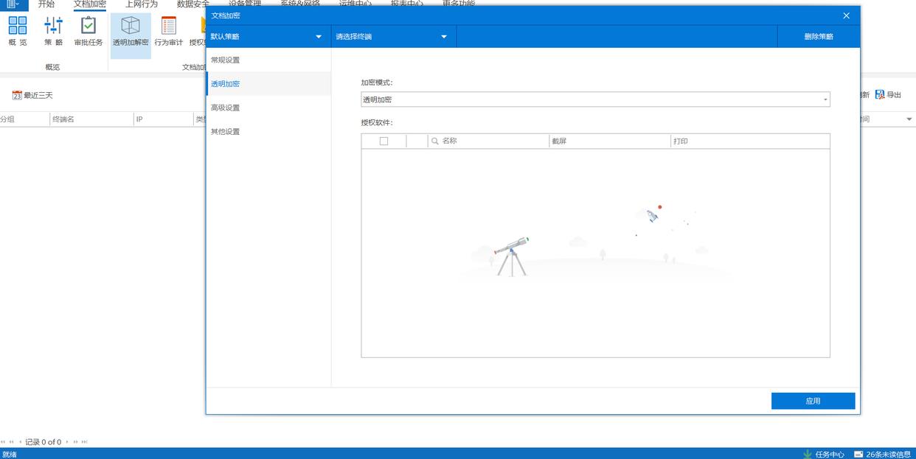Open 26条未读信息 unread messages
Viewport: 916px width, 459px height.
tap(882, 454)
